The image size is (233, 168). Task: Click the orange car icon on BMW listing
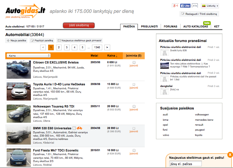(80, 128)
